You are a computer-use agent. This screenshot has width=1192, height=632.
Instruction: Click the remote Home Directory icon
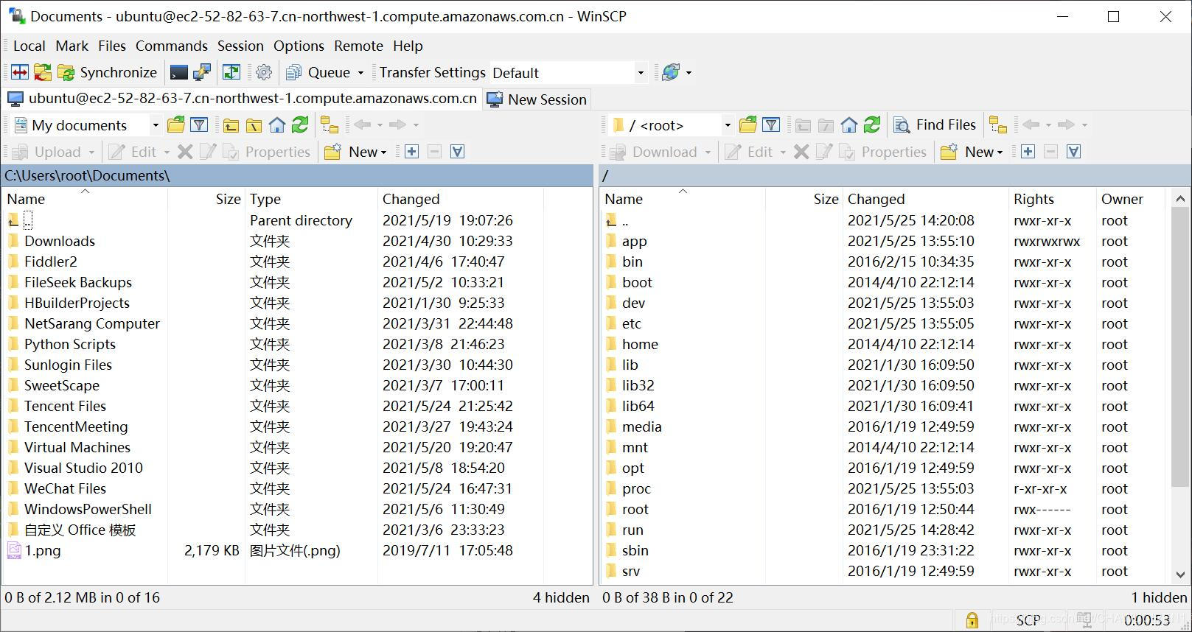[x=849, y=125]
